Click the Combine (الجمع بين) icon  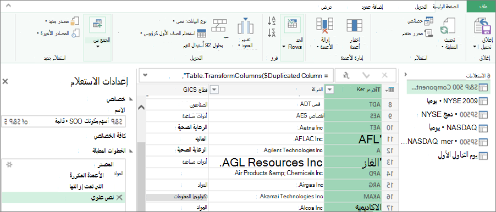(x=97, y=25)
